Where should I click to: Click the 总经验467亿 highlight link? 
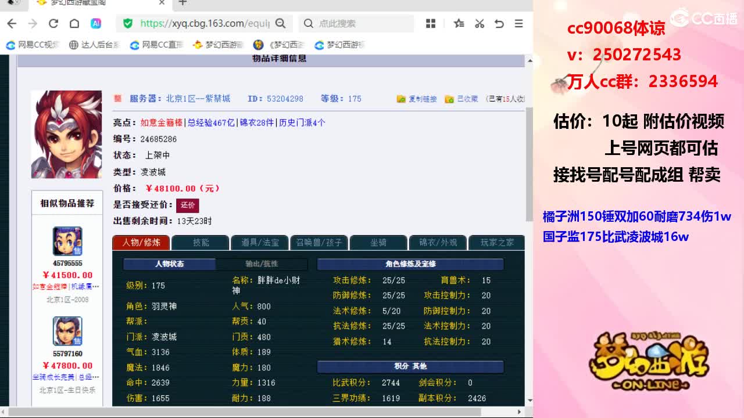[x=212, y=123]
